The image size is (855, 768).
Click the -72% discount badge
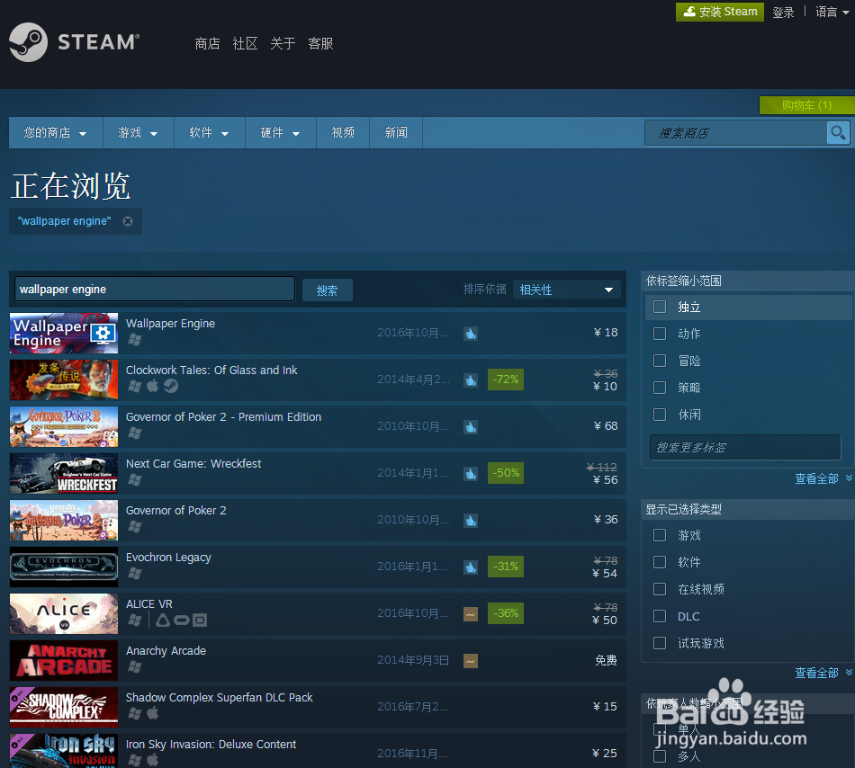click(506, 380)
